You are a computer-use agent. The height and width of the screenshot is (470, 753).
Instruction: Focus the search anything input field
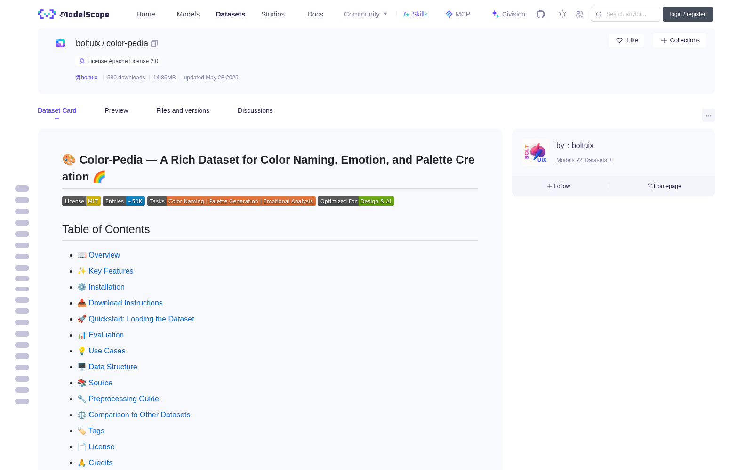[x=625, y=14]
